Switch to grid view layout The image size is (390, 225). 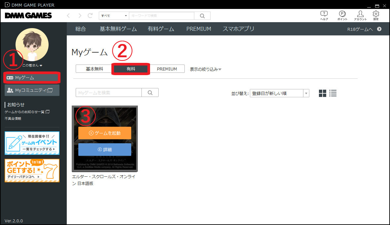[323, 93]
